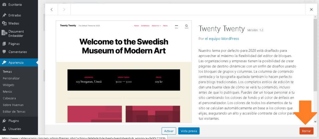Open Plugins menu item

point(14,121)
